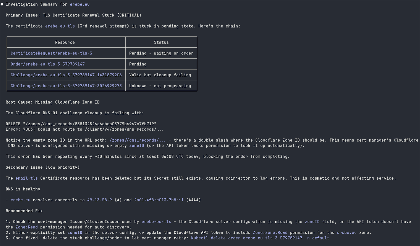The image size is (420, 246).
Task: Click the 'Valid but cleanup failing' status cell
Action: pyautogui.click(x=161, y=75)
